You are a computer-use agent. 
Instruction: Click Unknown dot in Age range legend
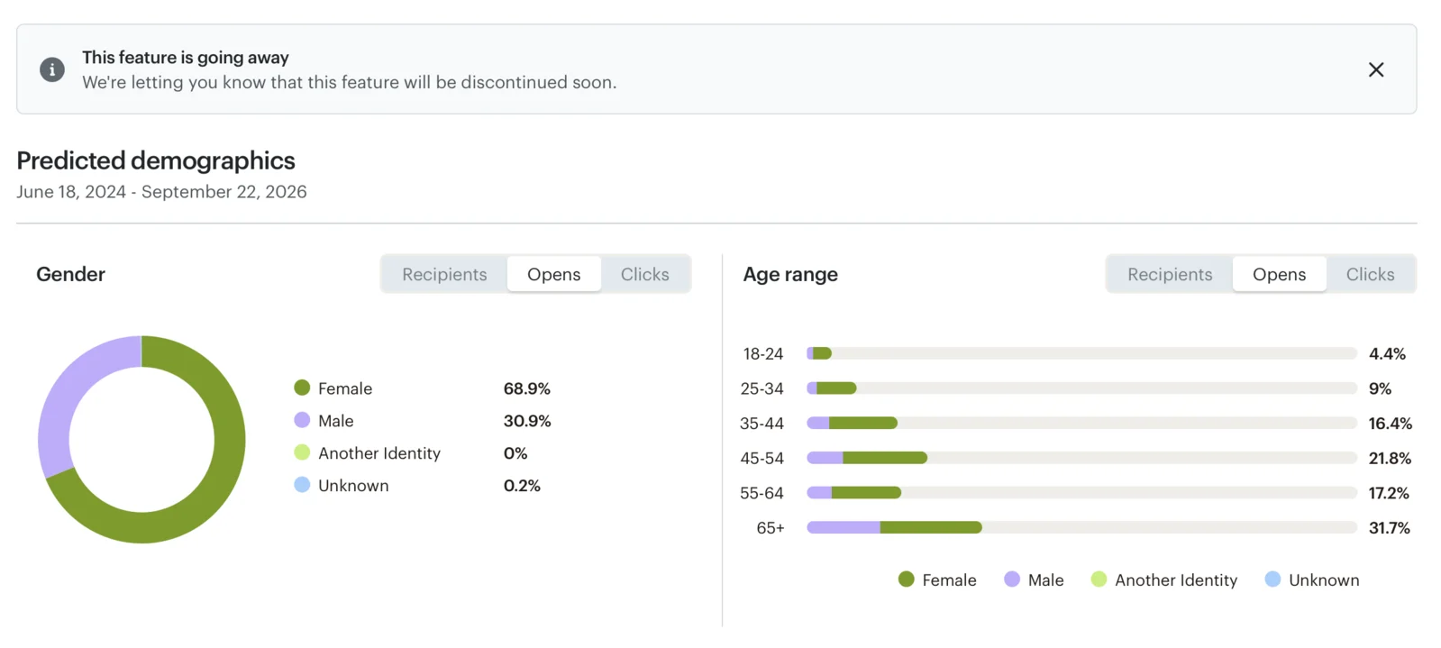1272,580
